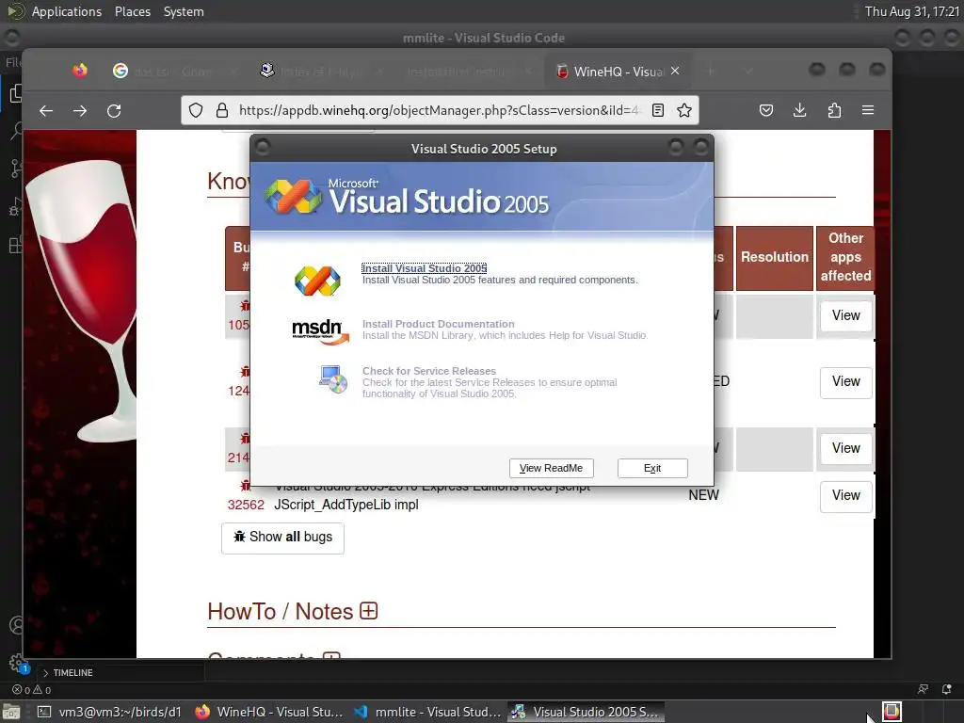Image resolution: width=964 pixels, height=723 pixels.
Task: Exit the Visual Studio 2005 Setup
Action: pyautogui.click(x=652, y=468)
